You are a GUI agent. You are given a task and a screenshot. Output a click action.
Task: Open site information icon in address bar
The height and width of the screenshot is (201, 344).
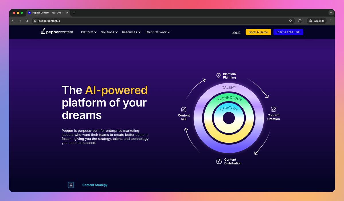35,21
